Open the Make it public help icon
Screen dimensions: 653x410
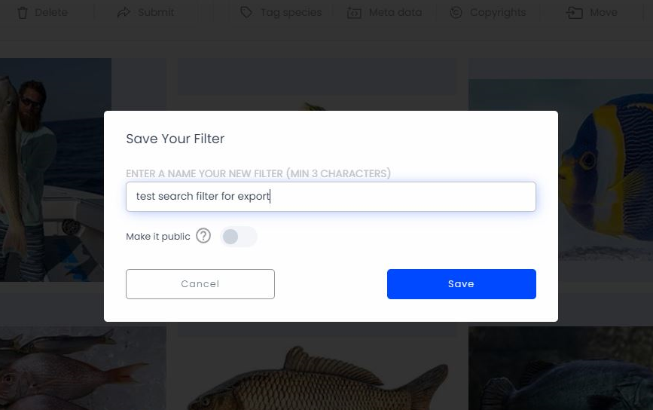[203, 236]
